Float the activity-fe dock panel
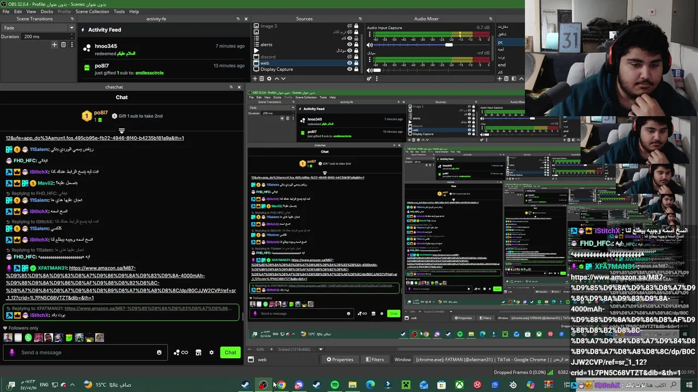The image size is (698, 392). click(x=238, y=19)
